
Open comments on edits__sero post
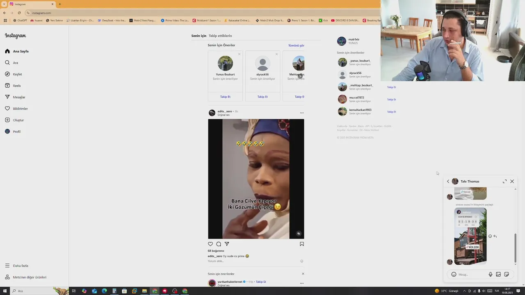click(219, 244)
